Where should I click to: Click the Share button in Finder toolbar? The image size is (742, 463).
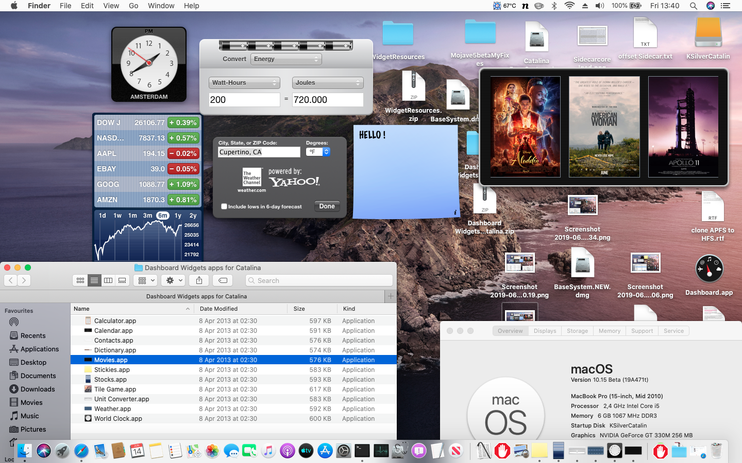[x=199, y=280]
